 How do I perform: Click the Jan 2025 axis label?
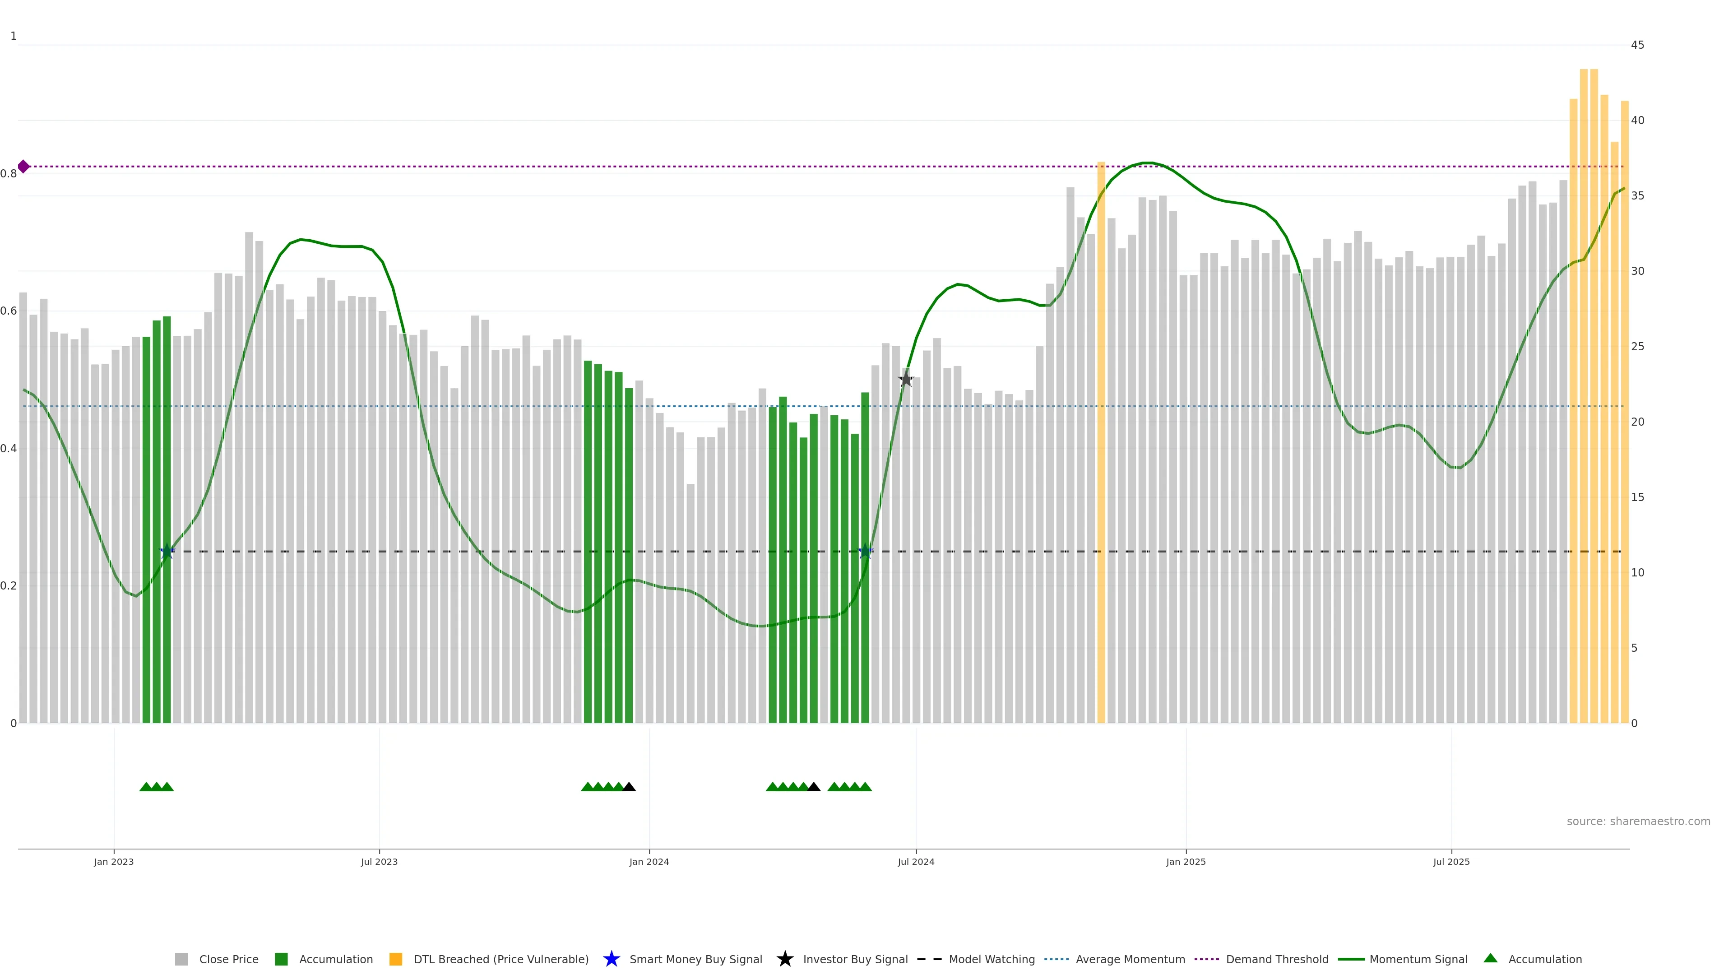click(1186, 861)
